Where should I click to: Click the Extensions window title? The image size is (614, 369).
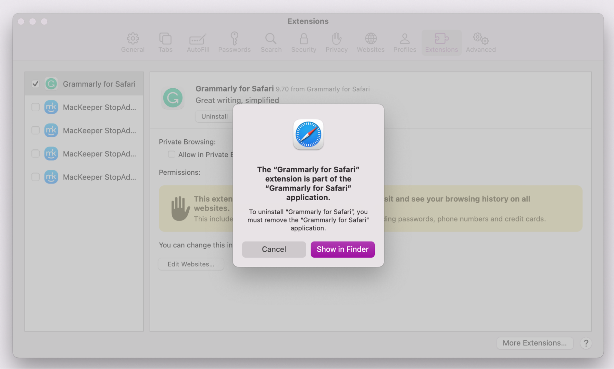(308, 21)
